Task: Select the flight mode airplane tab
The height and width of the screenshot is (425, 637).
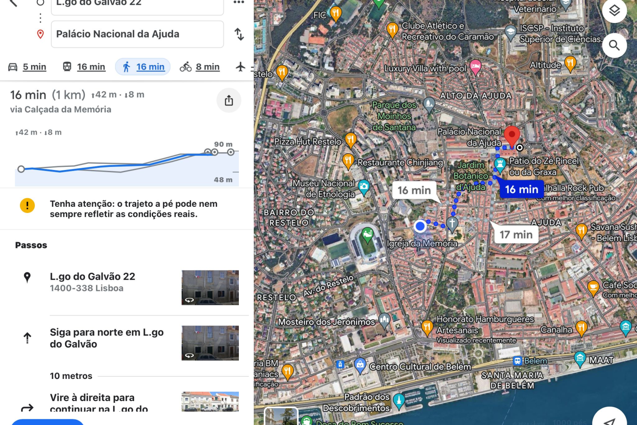Action: (241, 67)
